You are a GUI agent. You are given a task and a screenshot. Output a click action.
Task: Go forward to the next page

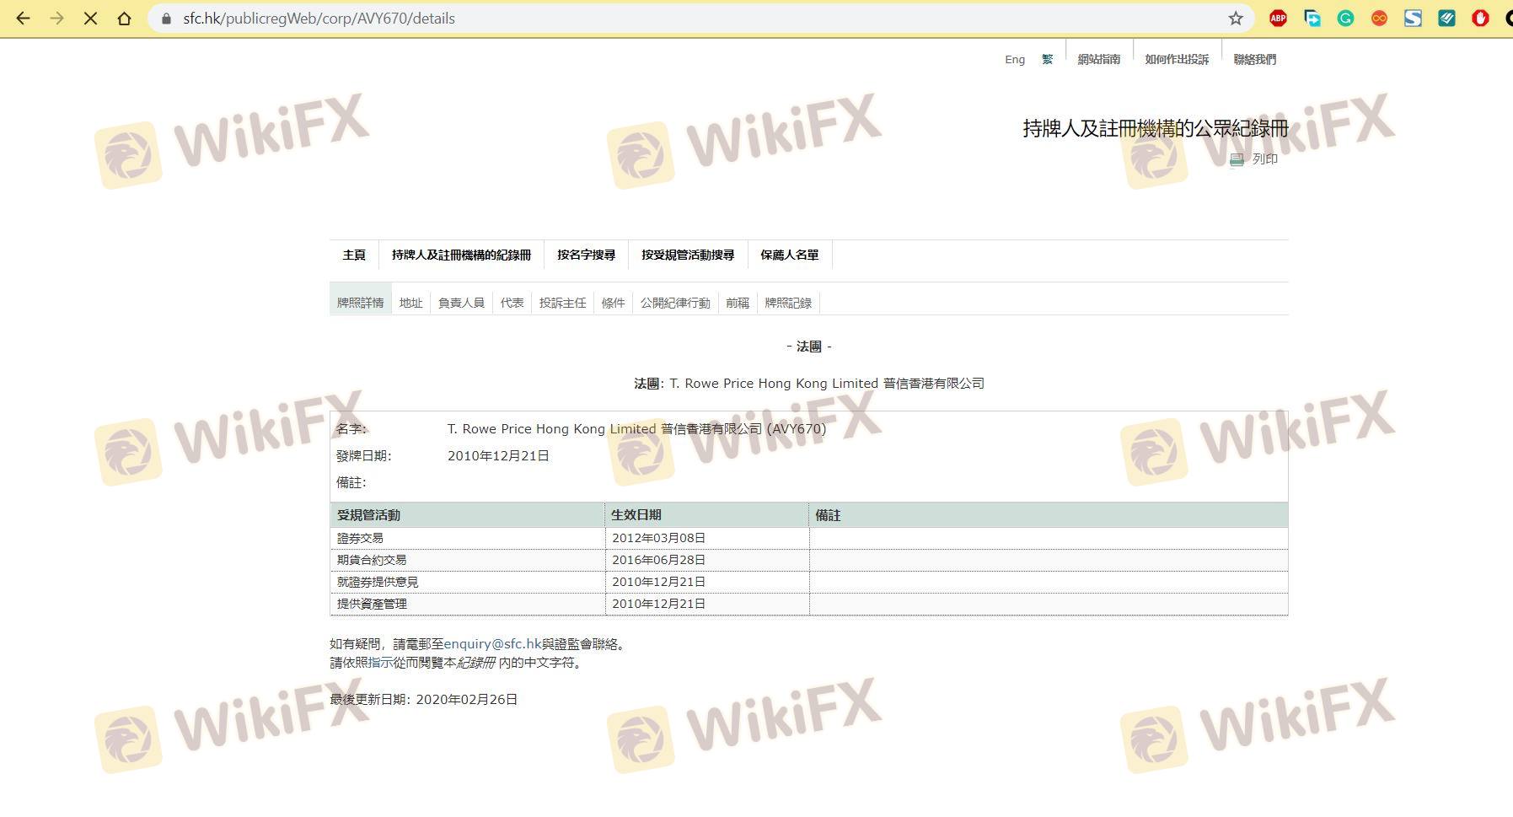(x=56, y=18)
